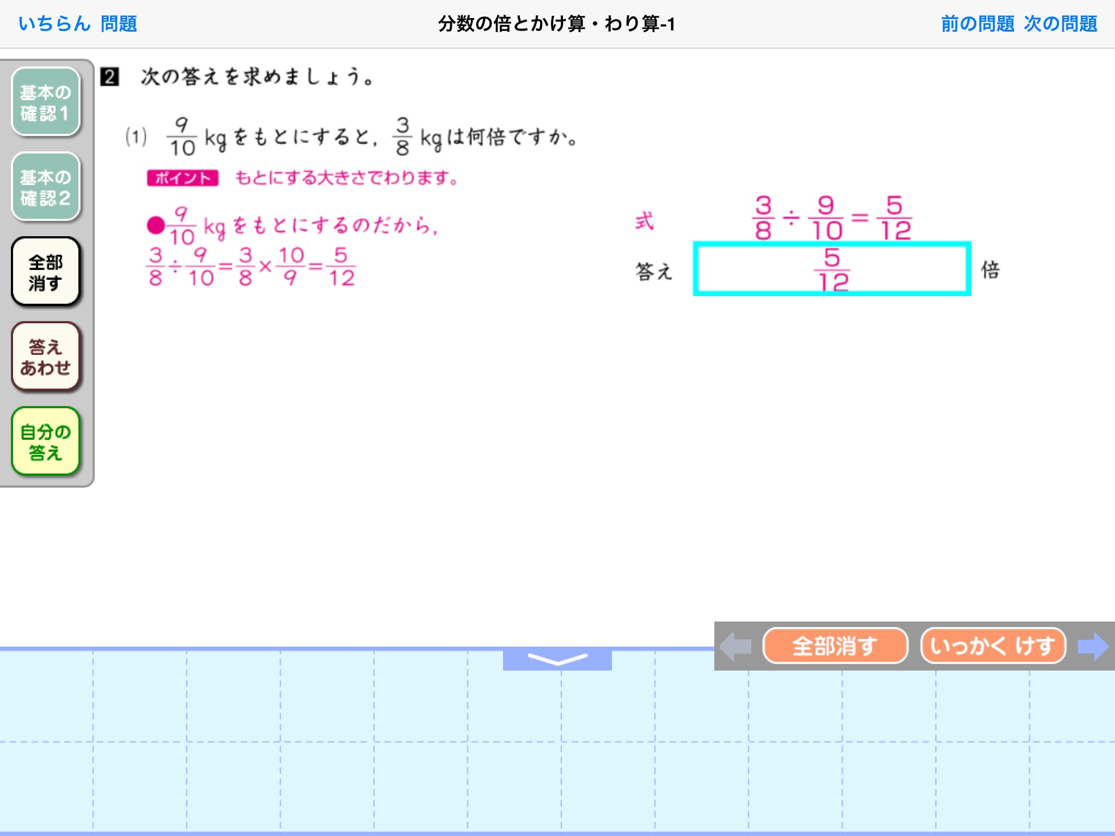Viewport: 1115px width, 836px height.
Task: Collapse the handwriting panel with chevron
Action: (x=557, y=659)
